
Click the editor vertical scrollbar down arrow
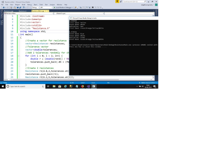(x=153, y=78)
